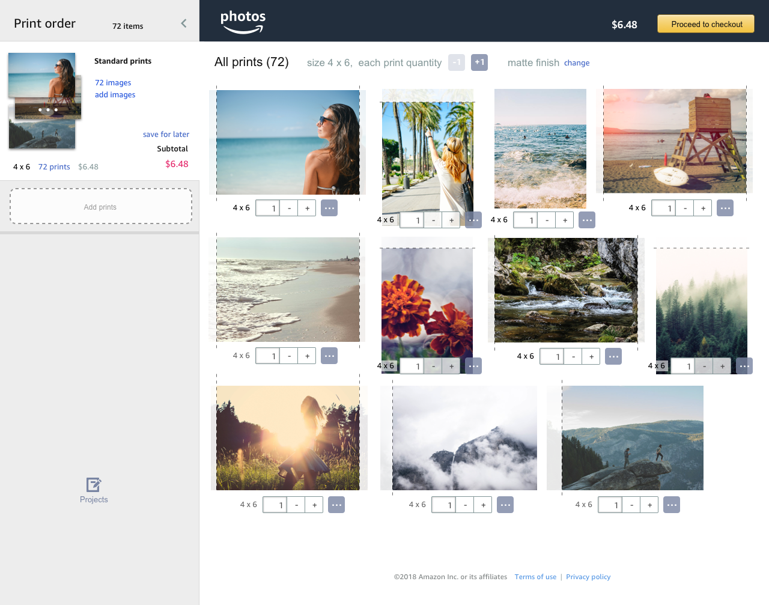Decrease quantity of palm trees photo
Image resolution: width=769 pixels, height=605 pixels.
tap(433, 220)
